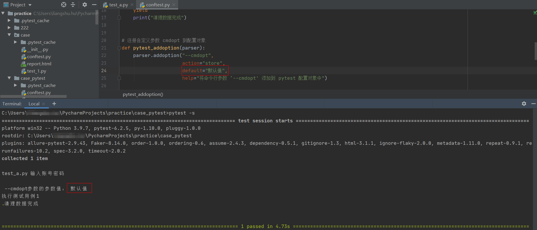
Task: Open Terminal panel settings gear
Action: pyautogui.click(x=524, y=104)
